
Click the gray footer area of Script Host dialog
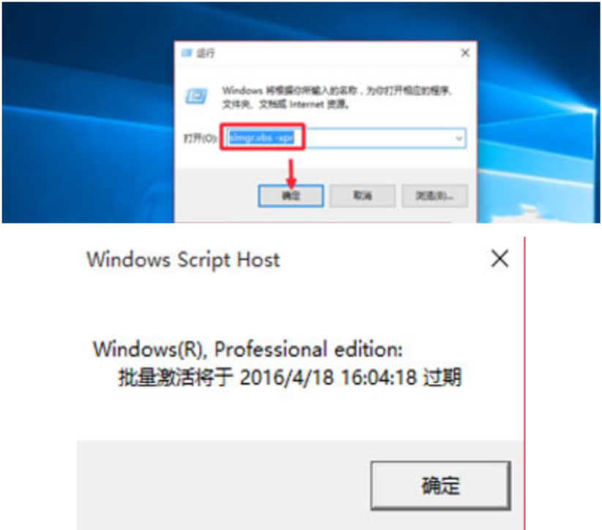tap(223, 485)
